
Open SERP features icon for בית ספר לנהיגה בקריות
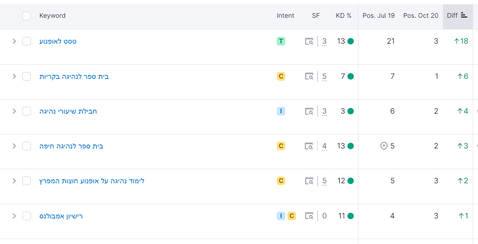309,76
